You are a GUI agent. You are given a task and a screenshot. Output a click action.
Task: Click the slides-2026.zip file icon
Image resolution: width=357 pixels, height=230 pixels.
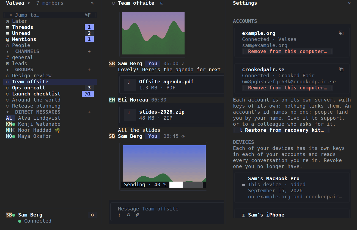(130, 115)
